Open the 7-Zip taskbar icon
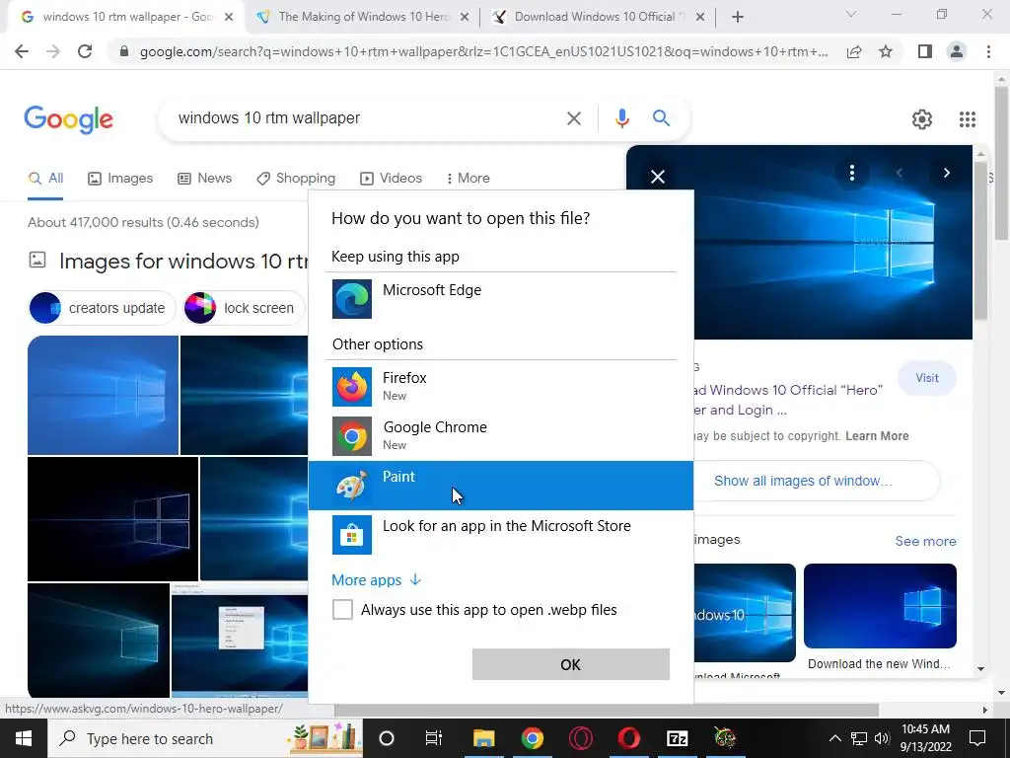This screenshot has height=758, width=1010. point(677,738)
